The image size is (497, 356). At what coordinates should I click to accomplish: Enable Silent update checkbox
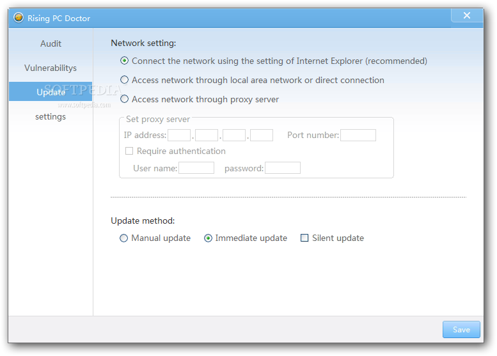tap(304, 238)
